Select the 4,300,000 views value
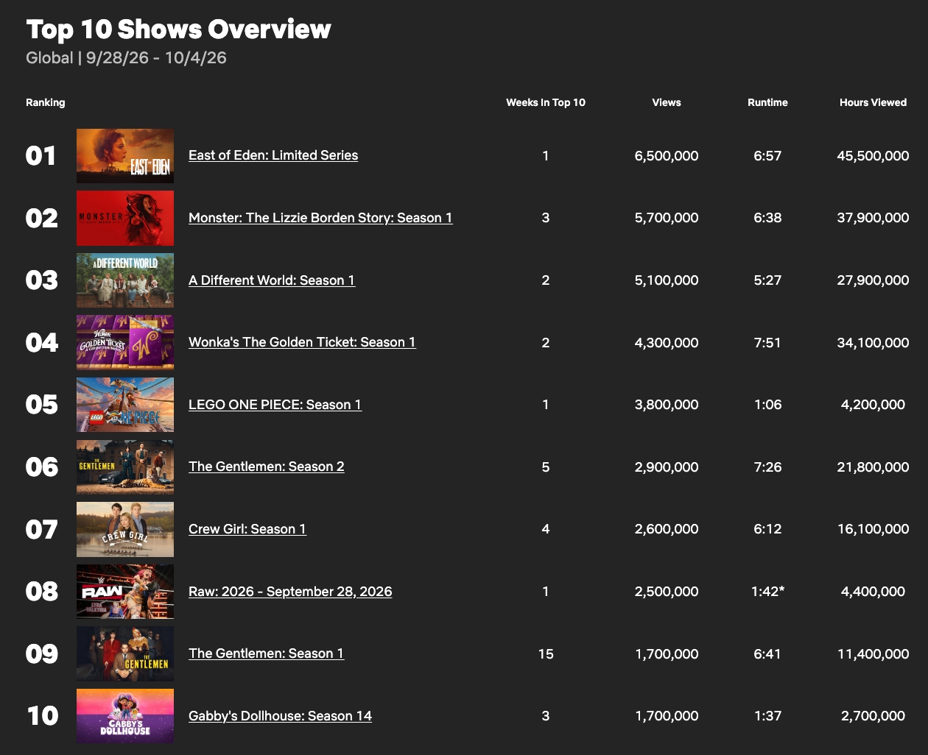The width and height of the screenshot is (928, 755). click(667, 343)
